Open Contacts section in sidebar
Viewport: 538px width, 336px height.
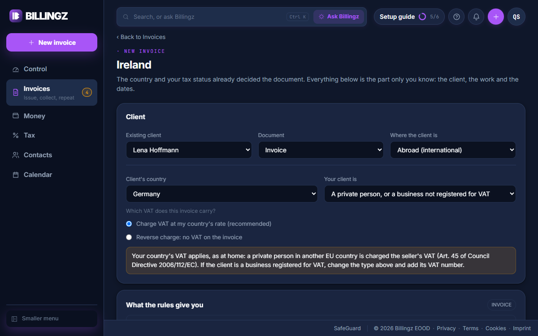[x=52, y=155]
